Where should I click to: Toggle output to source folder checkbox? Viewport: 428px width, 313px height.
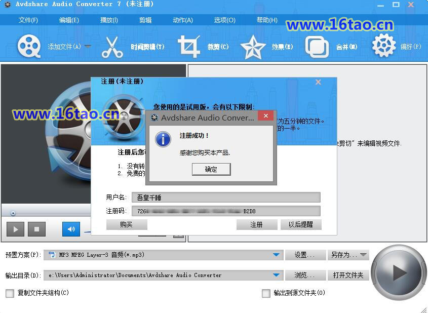click(x=266, y=293)
